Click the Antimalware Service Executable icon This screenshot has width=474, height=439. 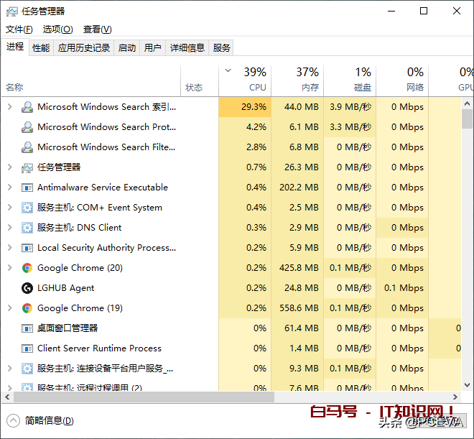click(27, 188)
